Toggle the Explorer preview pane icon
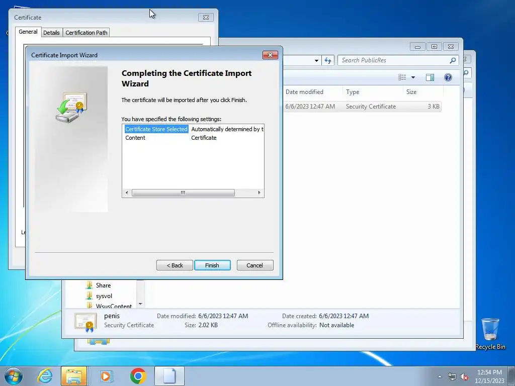The image size is (515, 386). pos(430,77)
